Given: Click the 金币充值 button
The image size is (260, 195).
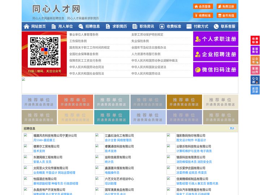Looking at the screenshot, I should pyautogui.click(x=226, y=16).
